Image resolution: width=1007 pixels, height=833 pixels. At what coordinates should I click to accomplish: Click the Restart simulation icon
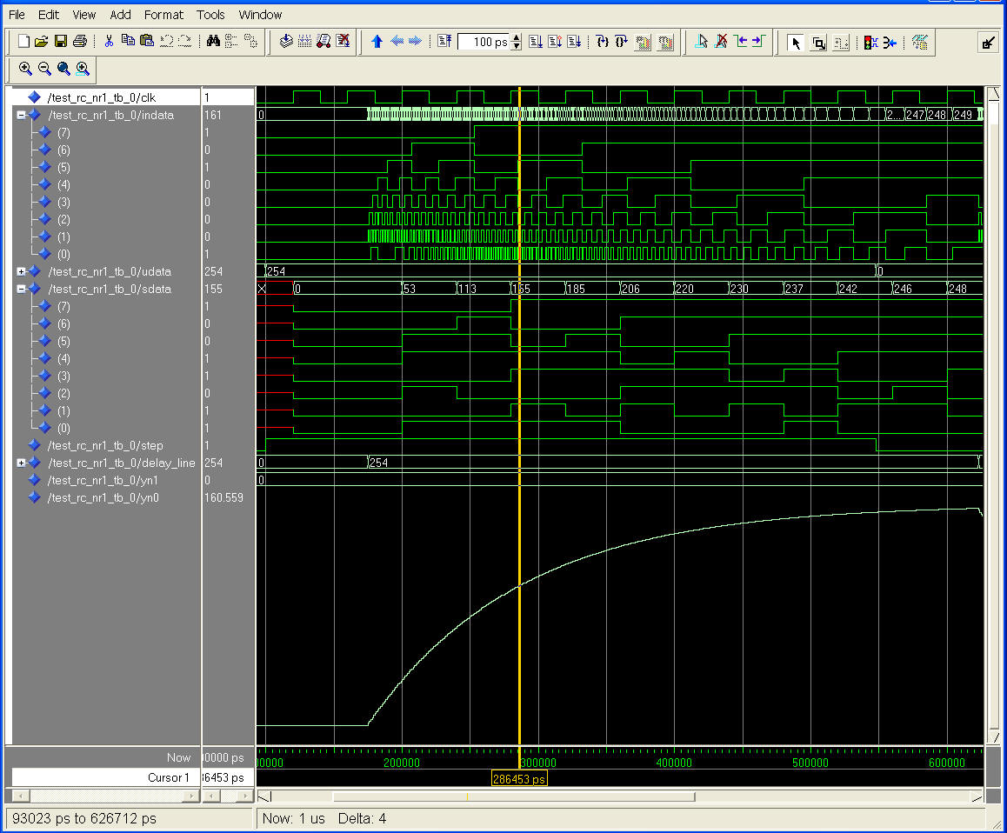443,42
